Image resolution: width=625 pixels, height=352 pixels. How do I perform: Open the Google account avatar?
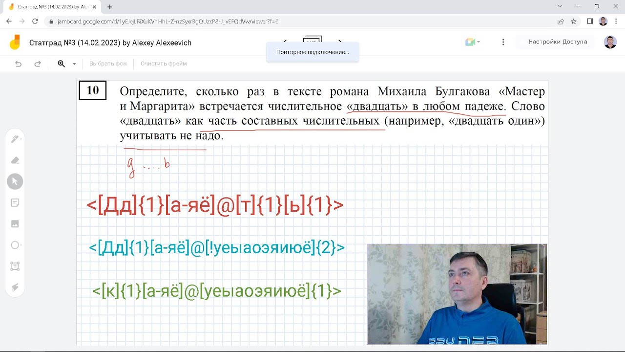point(610,42)
